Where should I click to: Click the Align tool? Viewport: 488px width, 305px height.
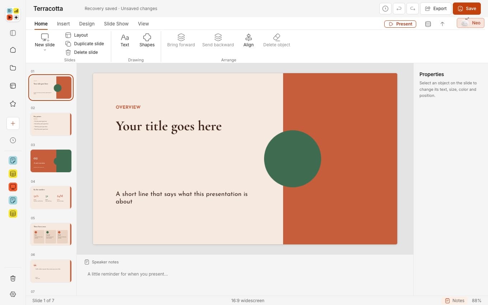248,40
